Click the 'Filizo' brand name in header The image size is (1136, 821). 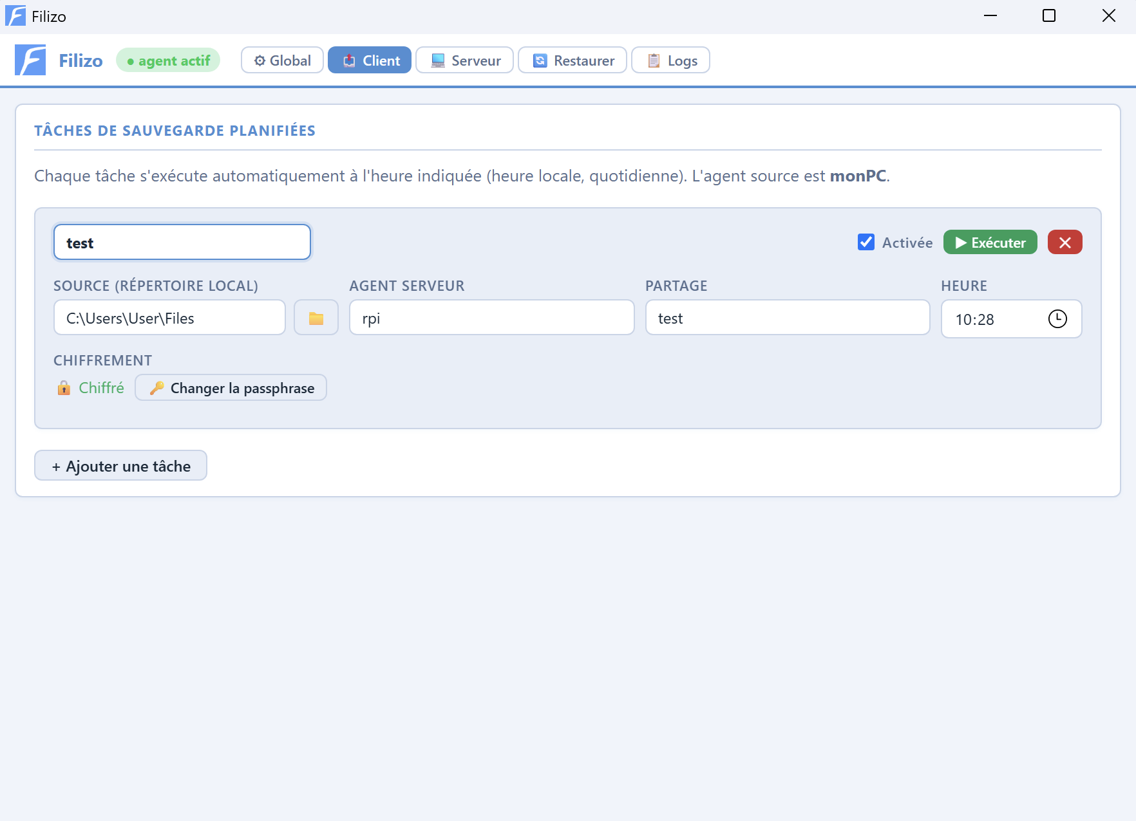(80, 60)
